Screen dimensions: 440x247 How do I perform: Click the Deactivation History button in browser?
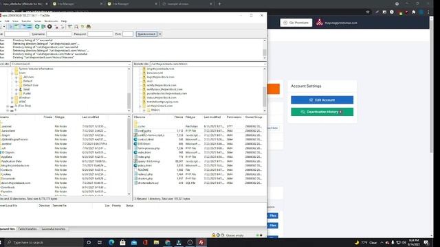click(x=322, y=112)
